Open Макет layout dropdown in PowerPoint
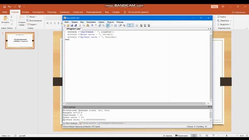Image resolution: width=249 pixels, height=140 pixels. 32,17
